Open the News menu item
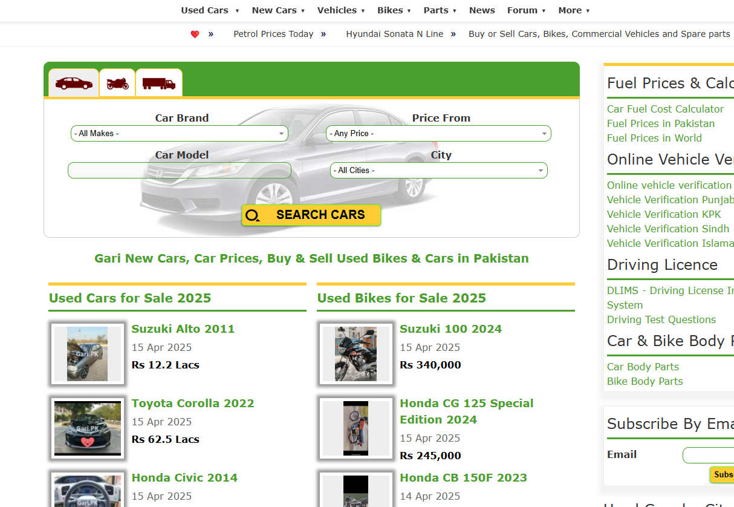Screen dimensions: 734x507 point(482,10)
